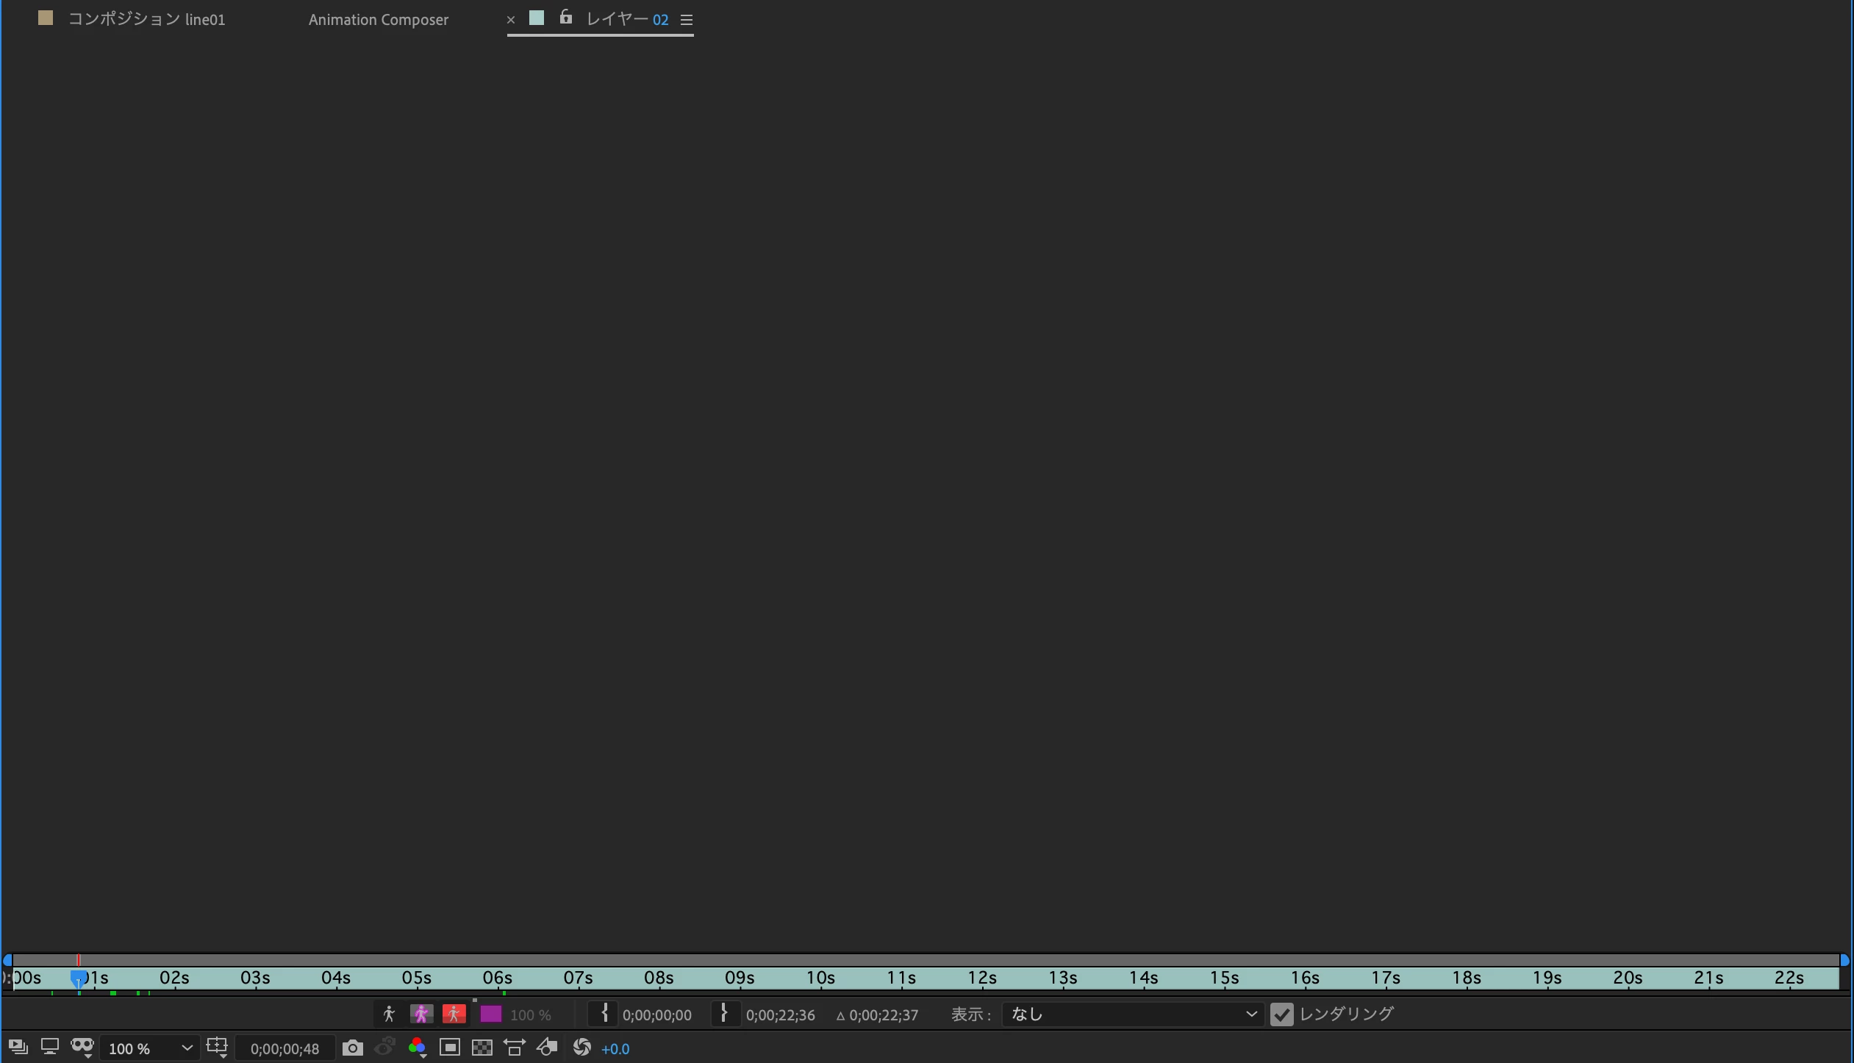Click the current time 0;00;00;48 field

[284, 1049]
